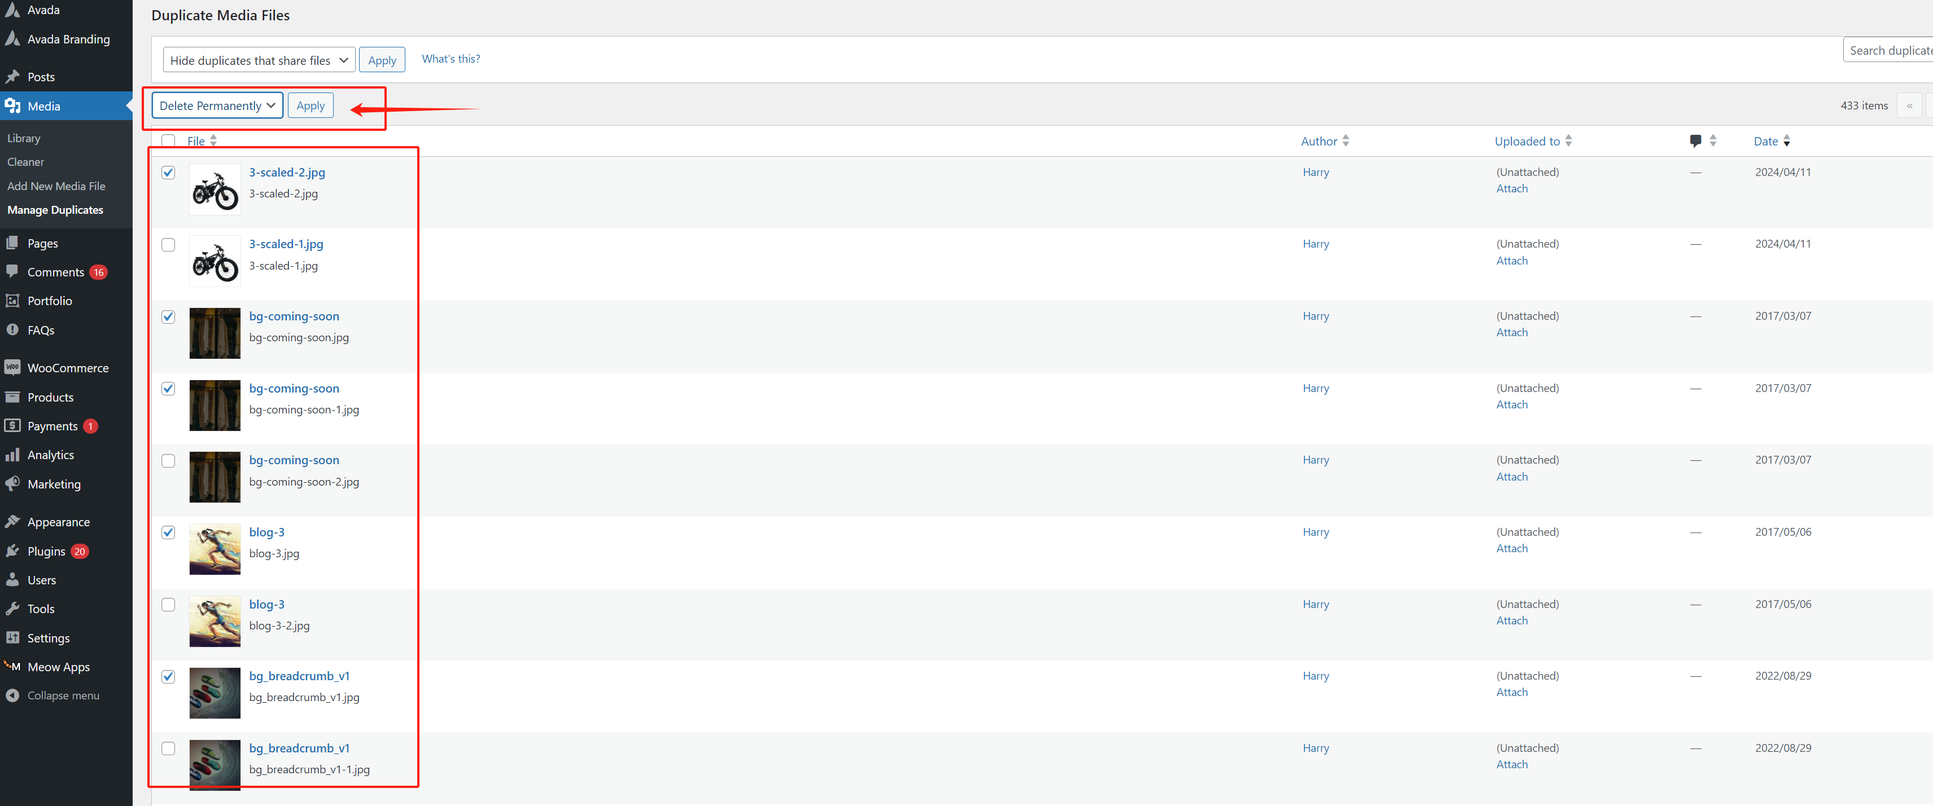The width and height of the screenshot is (1933, 806).
Task: Click the Marketing megaphone icon
Action: click(x=12, y=483)
